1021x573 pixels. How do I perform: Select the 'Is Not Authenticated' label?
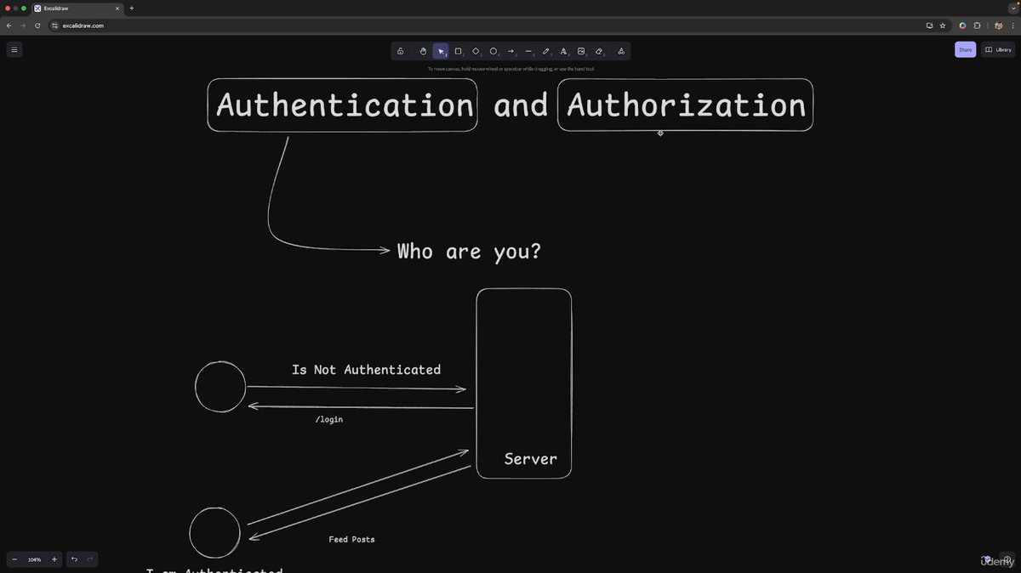(x=367, y=370)
